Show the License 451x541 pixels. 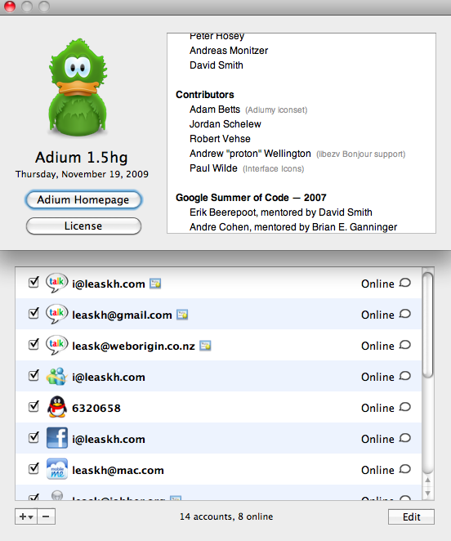tap(83, 226)
